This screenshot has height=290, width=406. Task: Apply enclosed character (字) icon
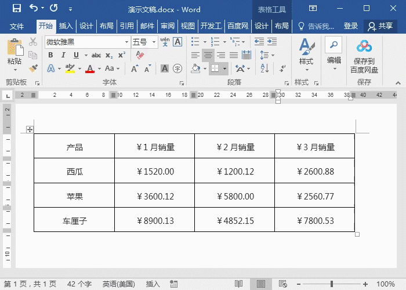tap(177, 68)
